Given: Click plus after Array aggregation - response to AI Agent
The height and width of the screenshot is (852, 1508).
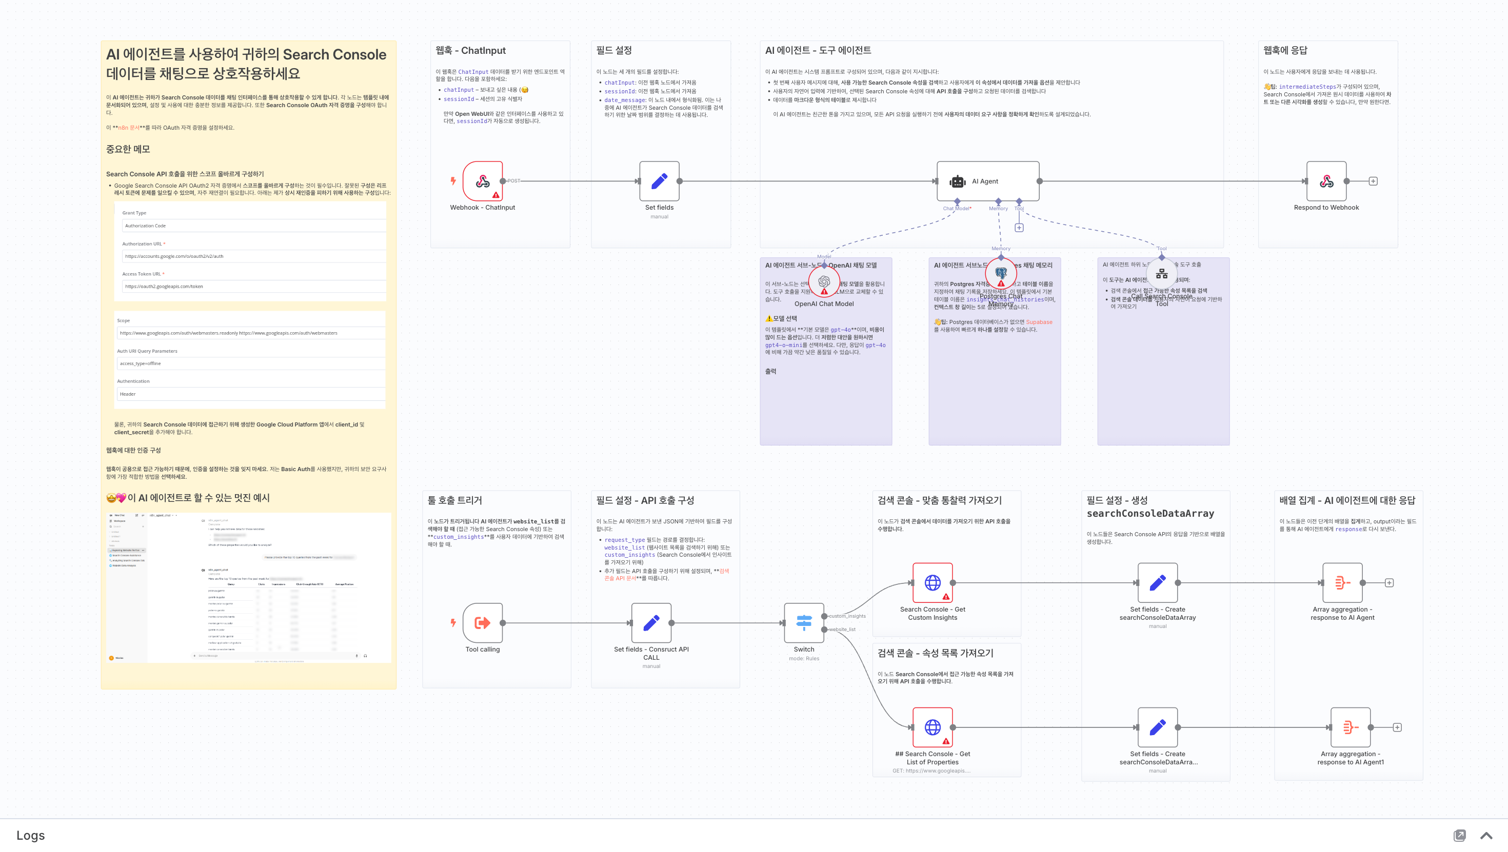Looking at the screenshot, I should pos(1389,583).
